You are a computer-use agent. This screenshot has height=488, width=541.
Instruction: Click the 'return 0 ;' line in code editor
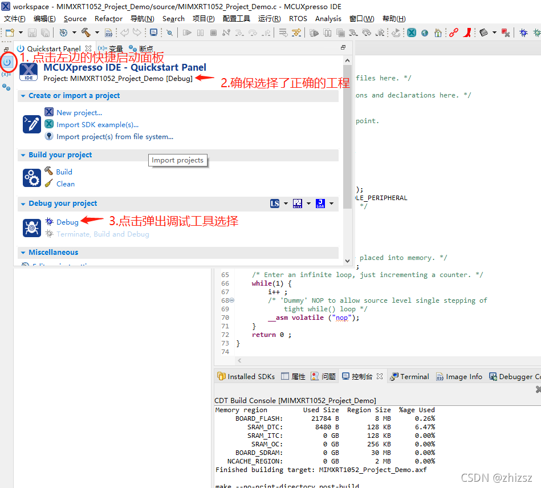click(x=271, y=335)
